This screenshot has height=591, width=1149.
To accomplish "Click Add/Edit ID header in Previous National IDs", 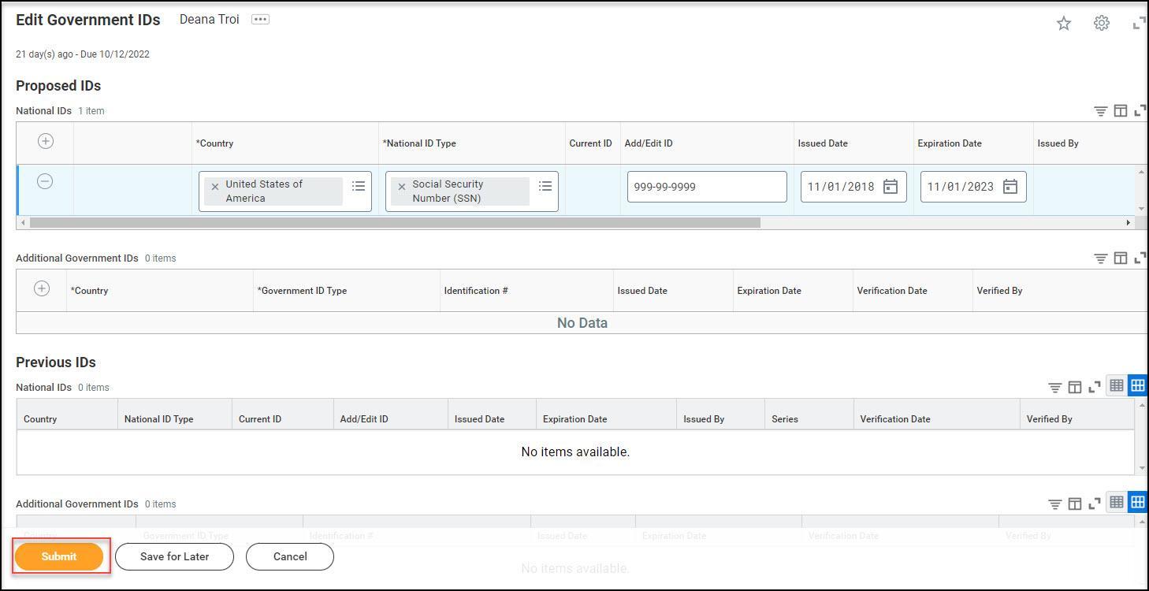I will (x=364, y=419).
